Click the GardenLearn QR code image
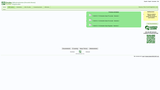160x90 pixels. pyautogui.click(x=151, y=39)
